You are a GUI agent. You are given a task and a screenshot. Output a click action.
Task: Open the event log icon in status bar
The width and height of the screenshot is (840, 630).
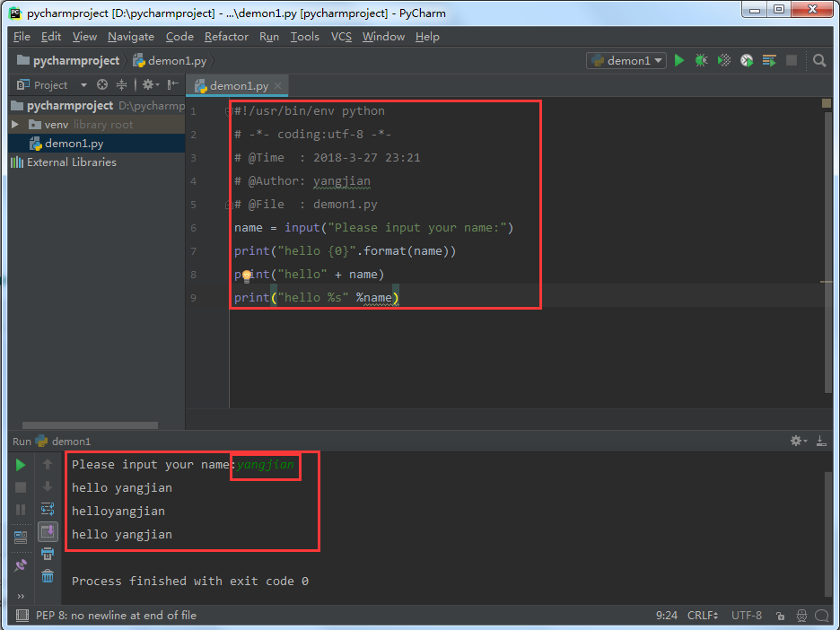tap(821, 616)
